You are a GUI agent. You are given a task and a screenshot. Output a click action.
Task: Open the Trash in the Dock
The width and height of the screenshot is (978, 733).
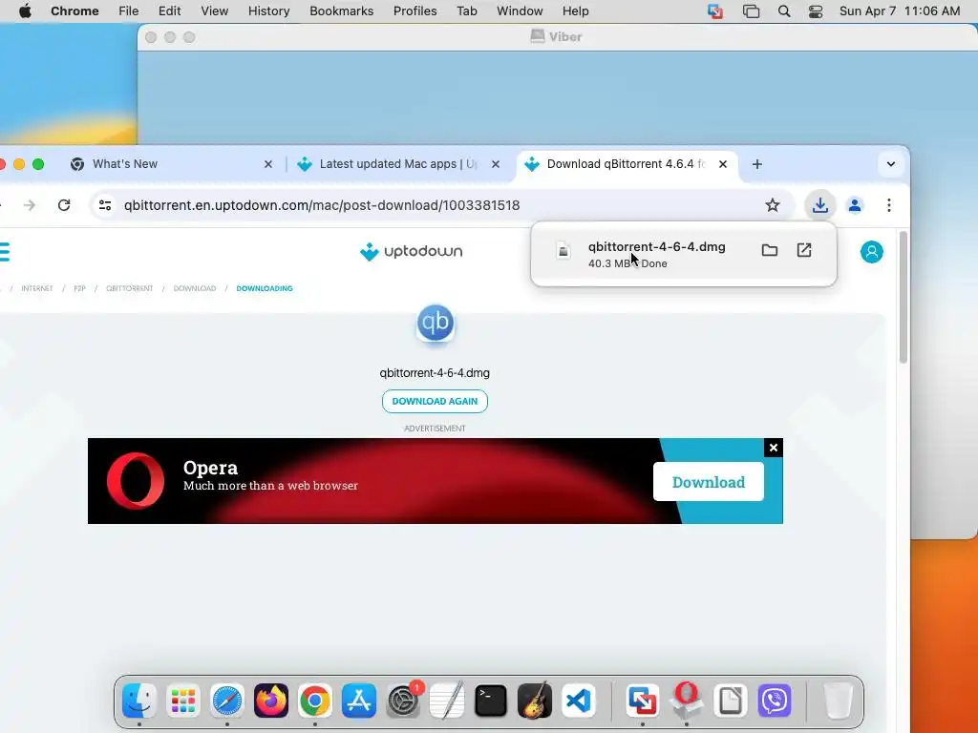(838, 701)
